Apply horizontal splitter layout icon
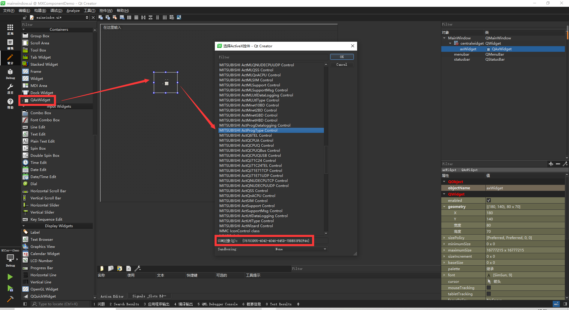This screenshot has height=310, width=569. click(x=143, y=17)
